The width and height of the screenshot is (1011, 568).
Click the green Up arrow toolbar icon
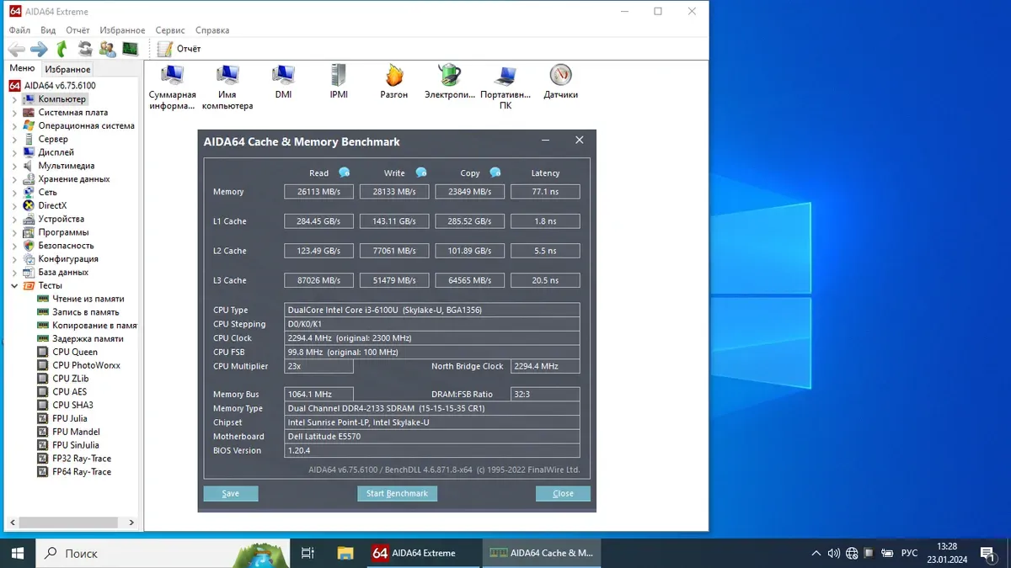pos(62,49)
